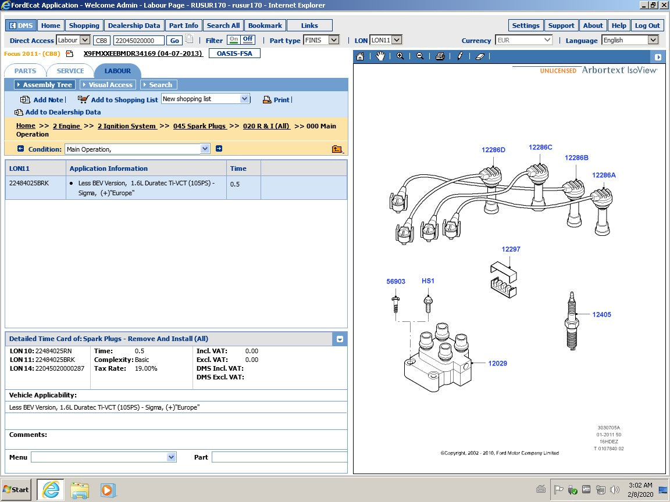Image resolution: width=670 pixels, height=502 pixels.
Task: Open the 045 Spark Plugs breadcrumb link
Action: [x=200, y=126]
